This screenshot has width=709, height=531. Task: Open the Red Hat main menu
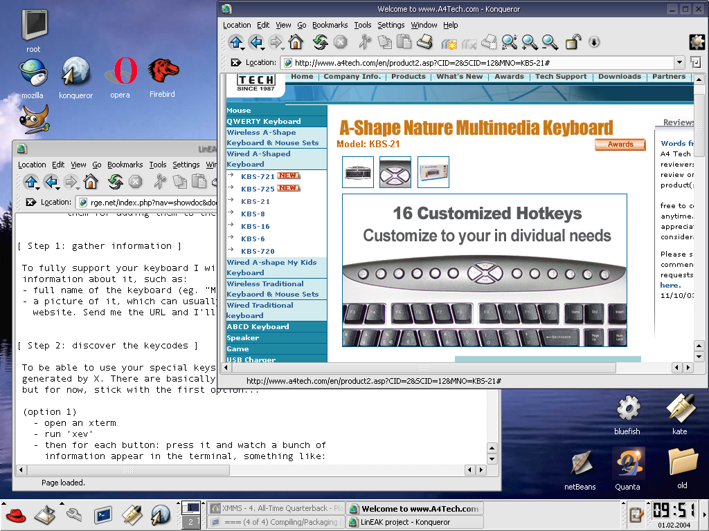click(x=15, y=515)
